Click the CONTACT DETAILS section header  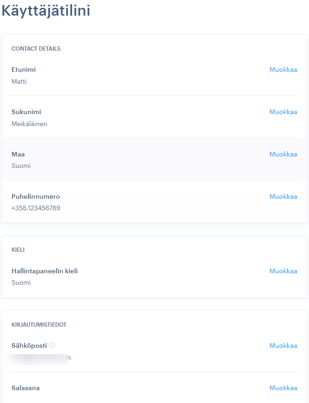(x=36, y=49)
